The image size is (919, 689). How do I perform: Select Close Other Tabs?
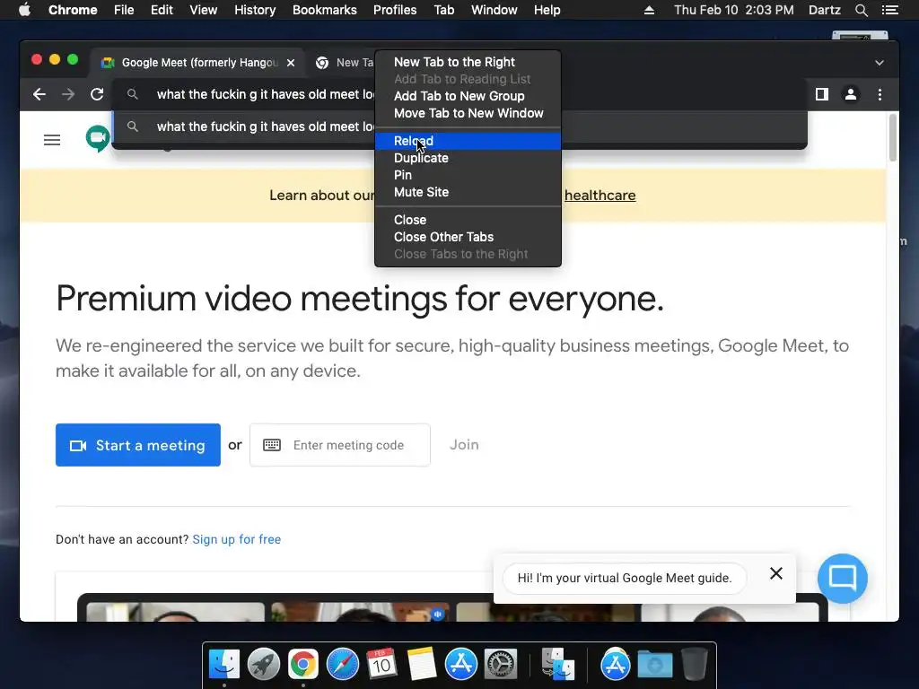[468, 237]
